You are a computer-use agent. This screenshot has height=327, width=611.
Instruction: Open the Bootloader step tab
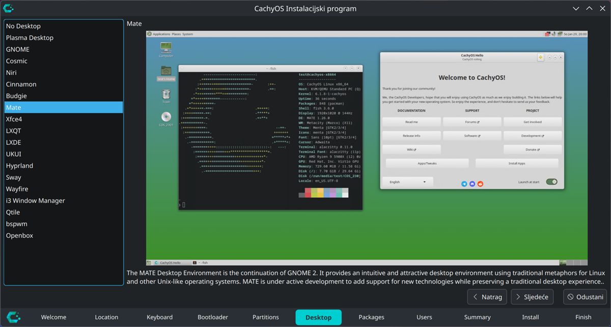[x=213, y=317]
